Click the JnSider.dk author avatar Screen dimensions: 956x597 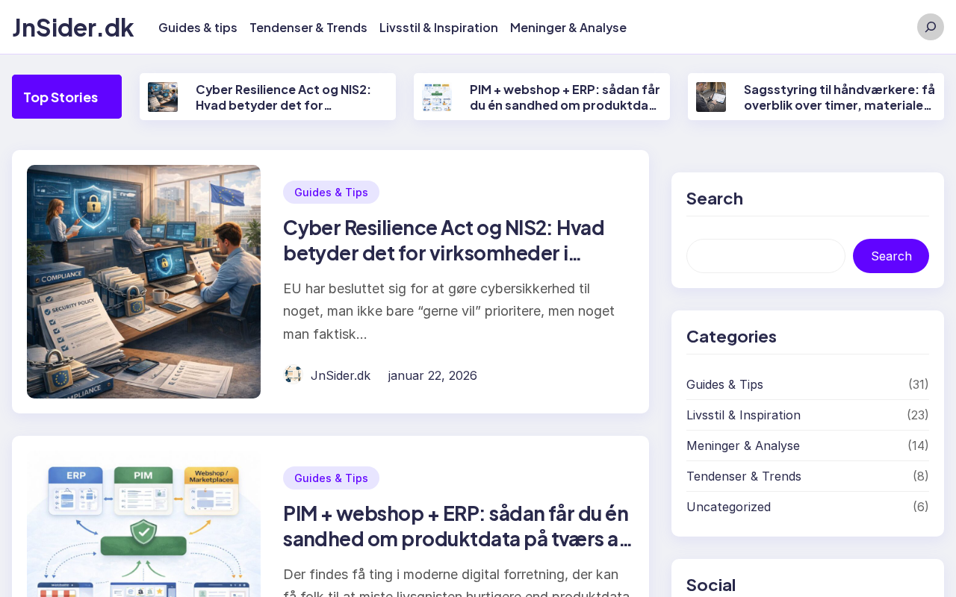pos(294,375)
